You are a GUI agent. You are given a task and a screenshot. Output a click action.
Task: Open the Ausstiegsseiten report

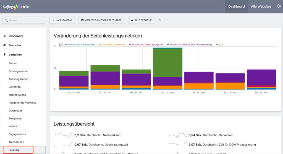(x=19, y=79)
